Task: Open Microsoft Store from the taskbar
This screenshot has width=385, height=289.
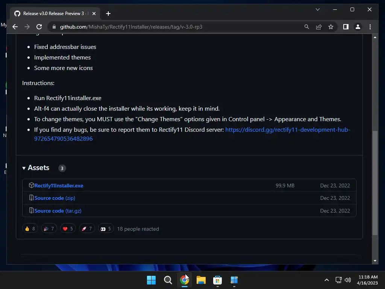Action: (218, 280)
